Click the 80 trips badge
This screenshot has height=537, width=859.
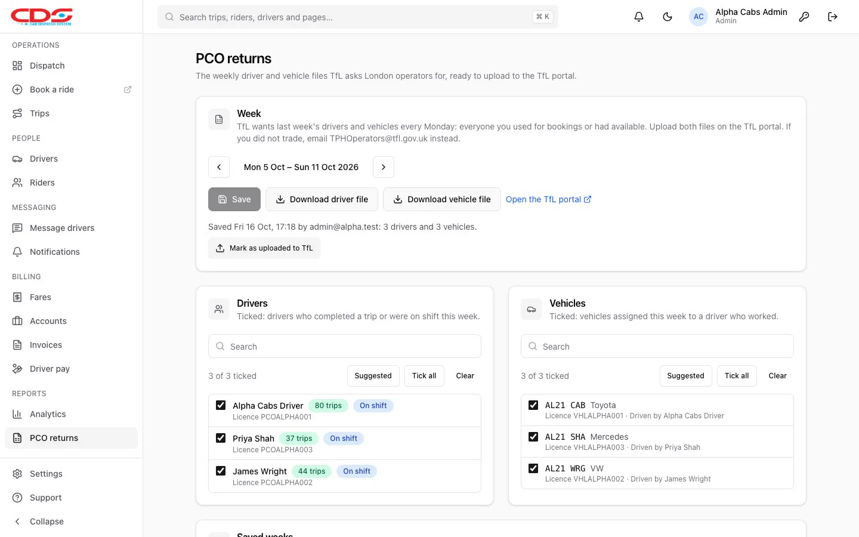coord(328,406)
